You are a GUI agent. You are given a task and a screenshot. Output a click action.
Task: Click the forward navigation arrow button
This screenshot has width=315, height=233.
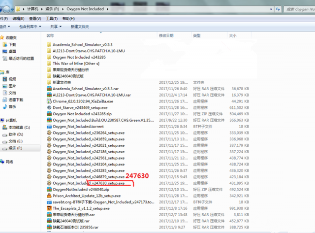(6, 9)
